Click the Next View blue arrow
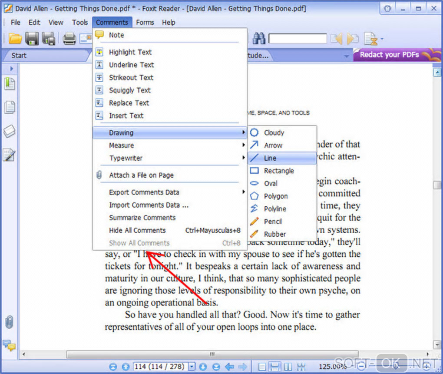Image resolution: width=443 pixels, height=374 pixels. pos(242,367)
